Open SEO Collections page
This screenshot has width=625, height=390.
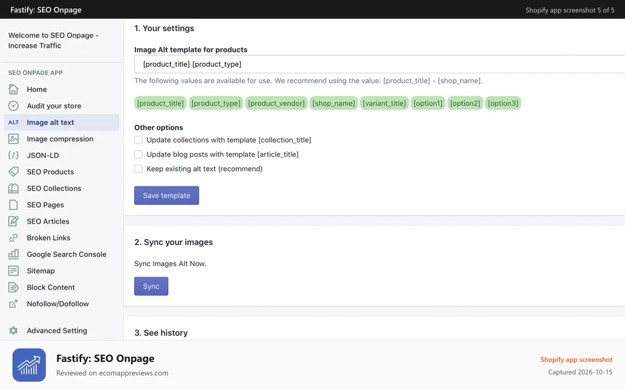[x=61, y=188]
